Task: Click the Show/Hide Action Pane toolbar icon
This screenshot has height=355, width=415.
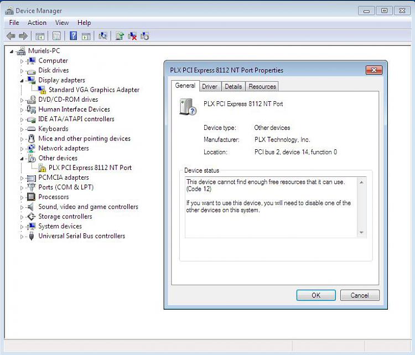Action: [86, 36]
